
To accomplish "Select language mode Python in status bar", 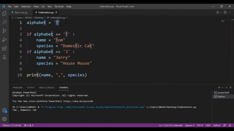I will pos(217,125).
